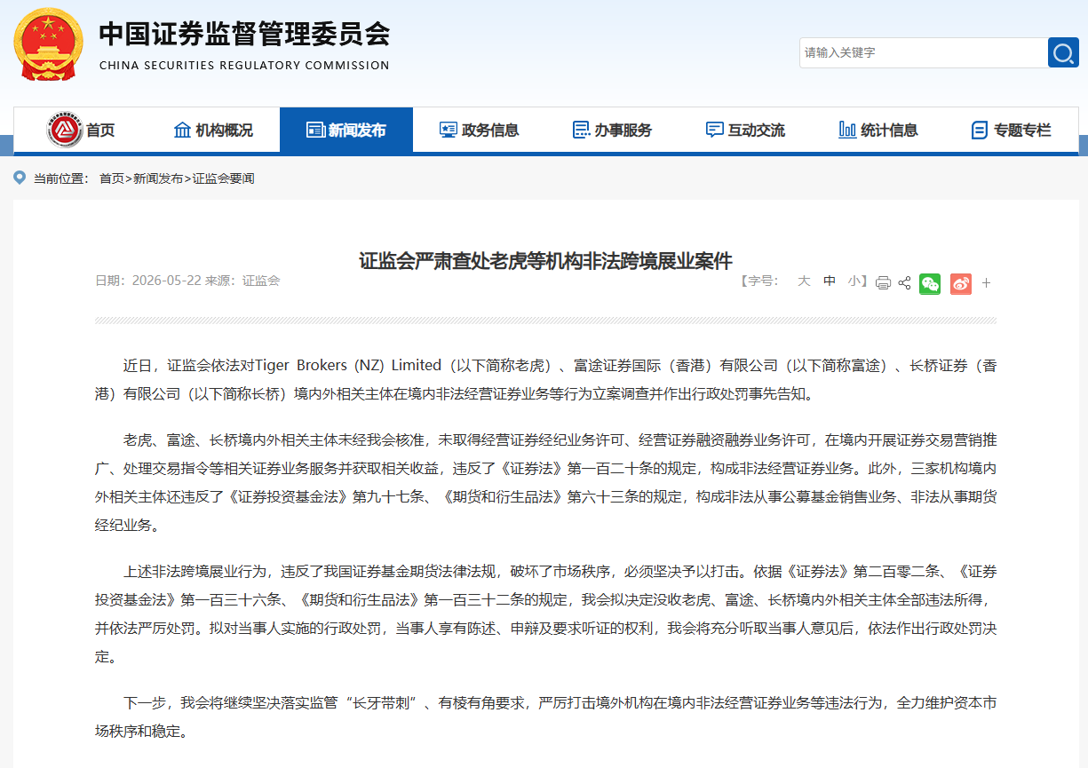Open the 专题专栏 navigation tab
1088x768 pixels.
pyautogui.click(x=1013, y=131)
